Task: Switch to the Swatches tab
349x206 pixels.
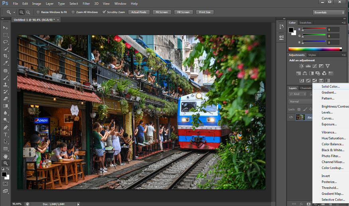Action: click(x=305, y=23)
